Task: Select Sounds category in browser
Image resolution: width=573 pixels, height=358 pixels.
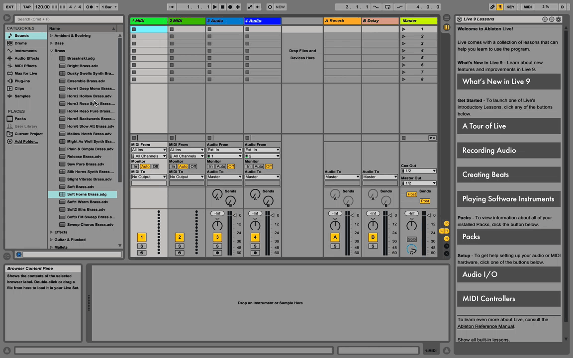Action: (26, 35)
